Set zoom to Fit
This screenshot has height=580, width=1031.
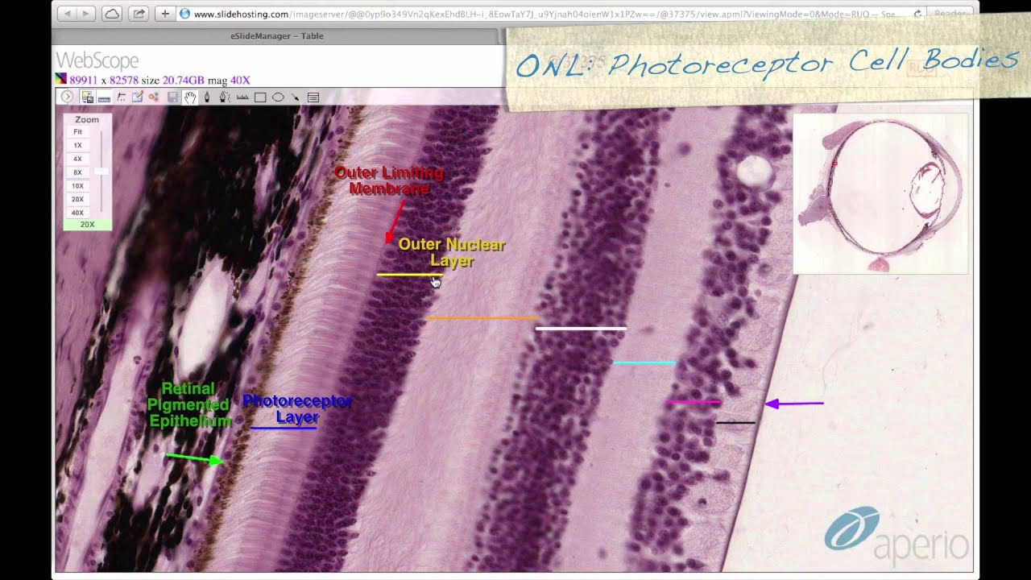[x=78, y=132]
